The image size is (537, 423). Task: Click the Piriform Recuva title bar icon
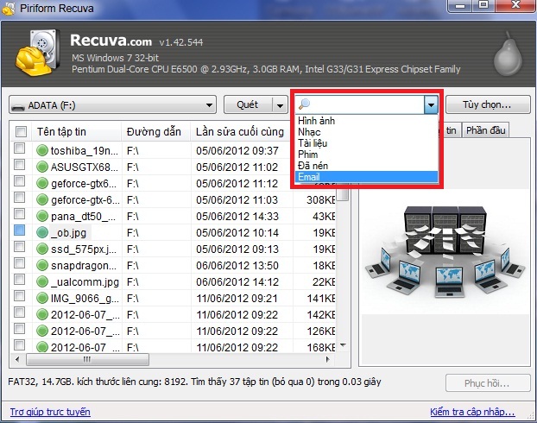coord(9,8)
